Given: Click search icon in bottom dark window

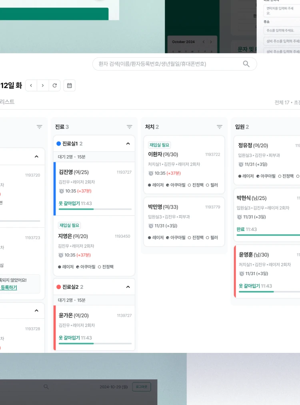Looking at the screenshot, I should pyautogui.click(x=46, y=387).
